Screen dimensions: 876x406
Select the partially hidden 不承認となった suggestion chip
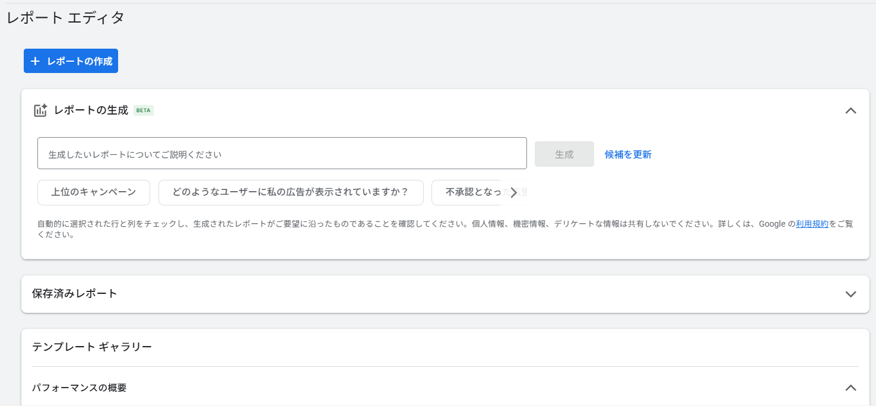(x=469, y=192)
